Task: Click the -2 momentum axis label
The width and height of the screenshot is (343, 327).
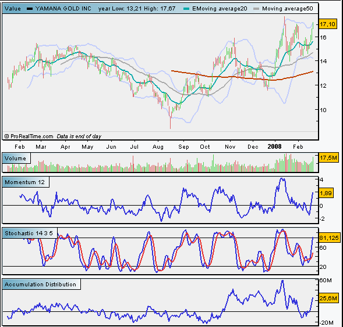Action: (x=322, y=219)
